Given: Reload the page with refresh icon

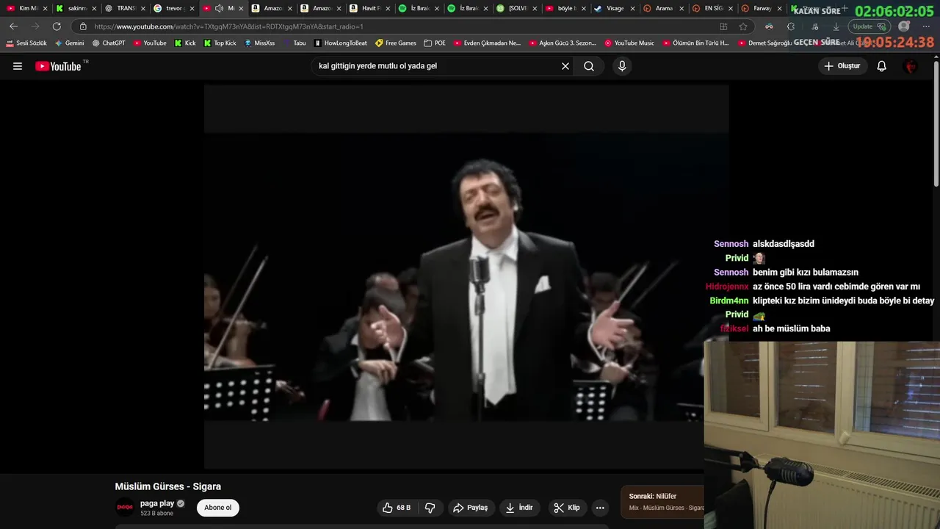Looking at the screenshot, I should (x=57, y=26).
